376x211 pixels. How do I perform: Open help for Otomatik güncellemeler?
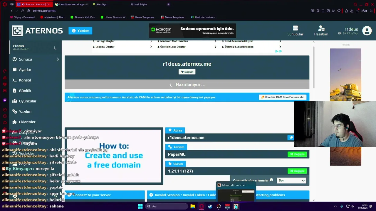pyautogui.click(x=271, y=180)
